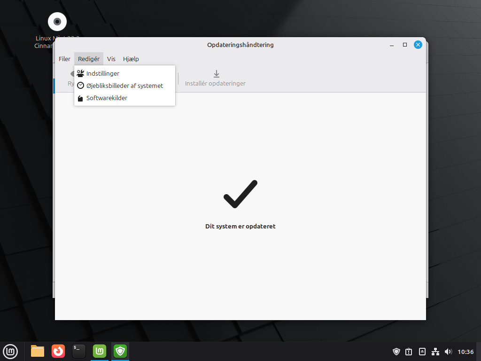This screenshot has width=481, height=361.
Task: Click the green shield Update Manager taskbar icon
Action: pyautogui.click(x=120, y=351)
